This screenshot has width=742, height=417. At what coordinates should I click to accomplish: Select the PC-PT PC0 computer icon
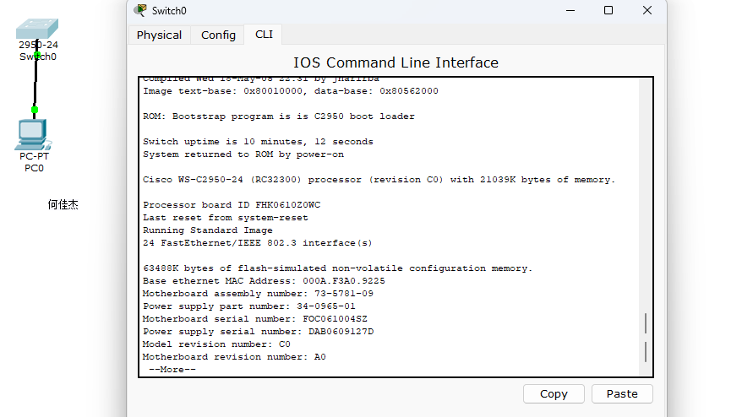point(32,135)
